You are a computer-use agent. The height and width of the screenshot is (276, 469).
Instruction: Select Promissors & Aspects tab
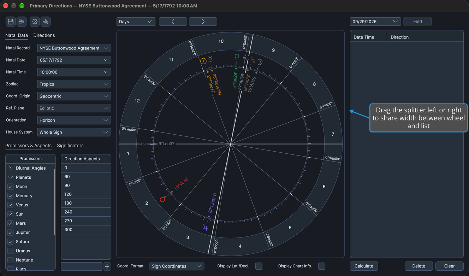tap(28, 146)
